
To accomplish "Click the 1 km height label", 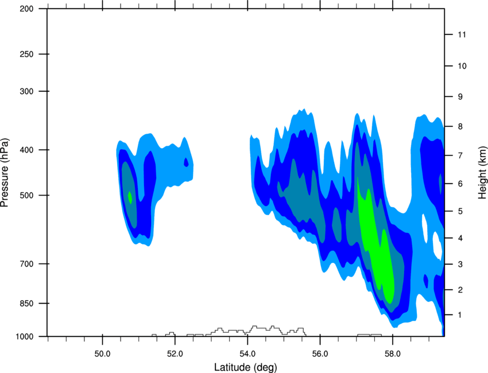I will pyautogui.click(x=460, y=315).
